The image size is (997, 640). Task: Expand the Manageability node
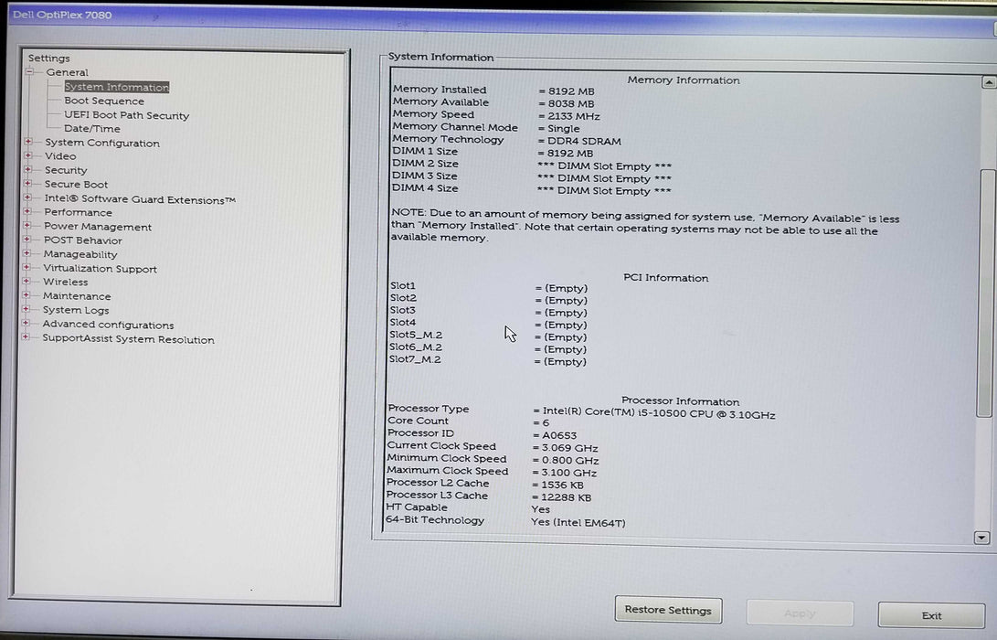click(27, 253)
